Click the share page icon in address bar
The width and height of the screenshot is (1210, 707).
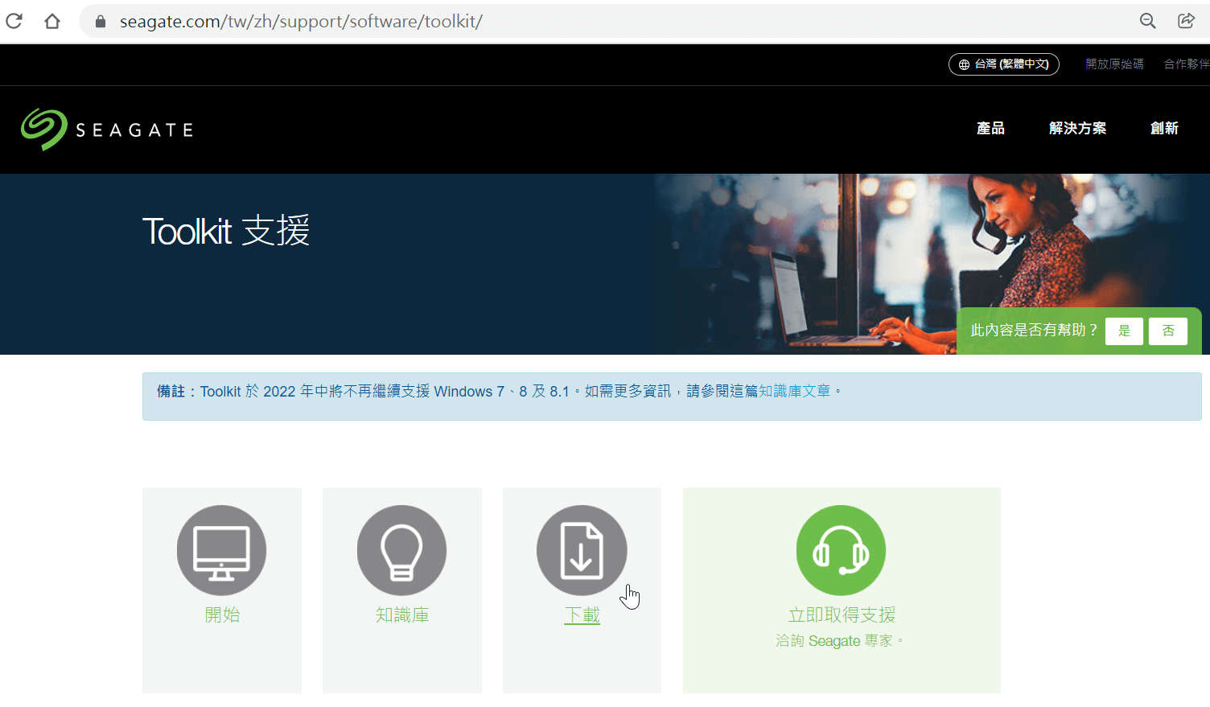tap(1187, 21)
